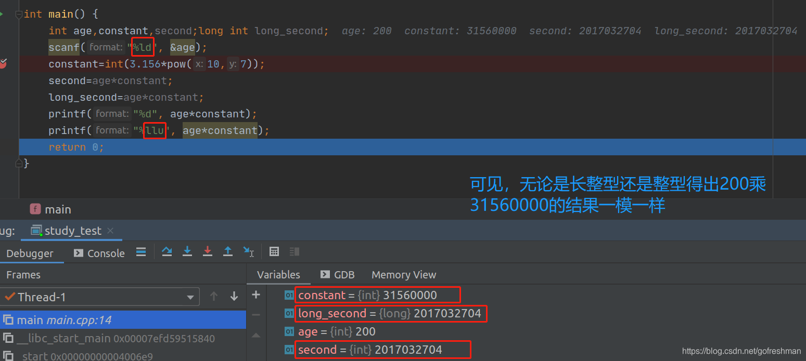Click the long_second=age*constant; code line
The height and width of the screenshot is (361, 806).
126,97
